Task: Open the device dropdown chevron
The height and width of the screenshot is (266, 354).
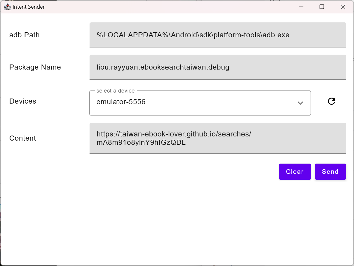Action: click(300, 103)
